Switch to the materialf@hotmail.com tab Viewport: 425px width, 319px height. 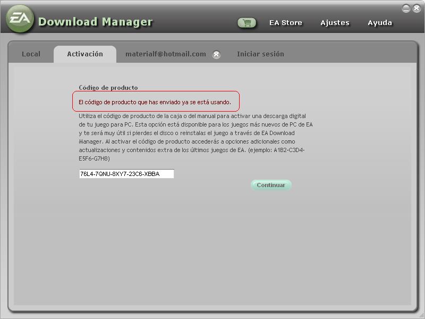pyautogui.click(x=166, y=54)
